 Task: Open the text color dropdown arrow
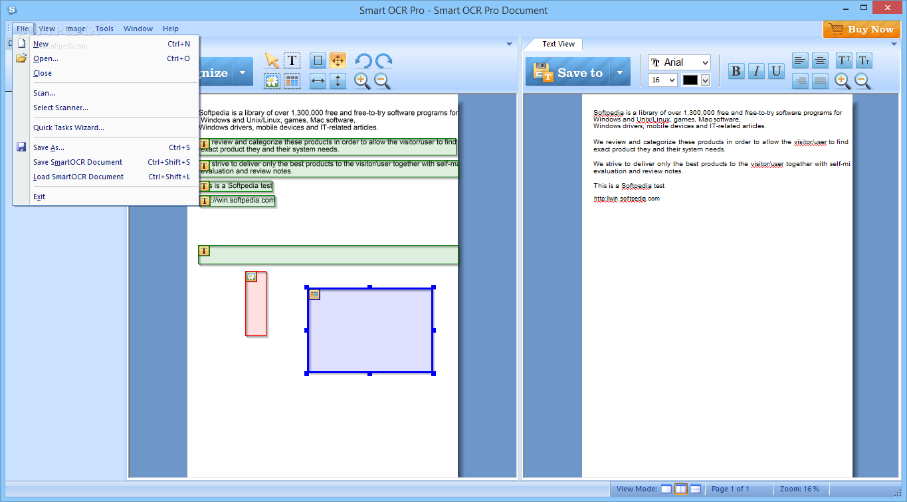point(706,80)
